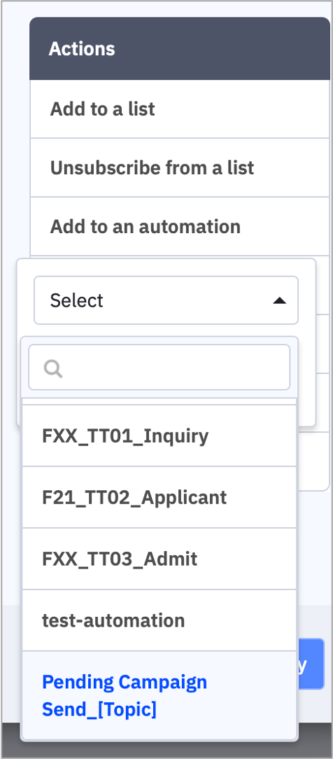Image resolution: width=333 pixels, height=759 pixels.
Task: Click the magnifier icon in search box
Action: pos(52,369)
